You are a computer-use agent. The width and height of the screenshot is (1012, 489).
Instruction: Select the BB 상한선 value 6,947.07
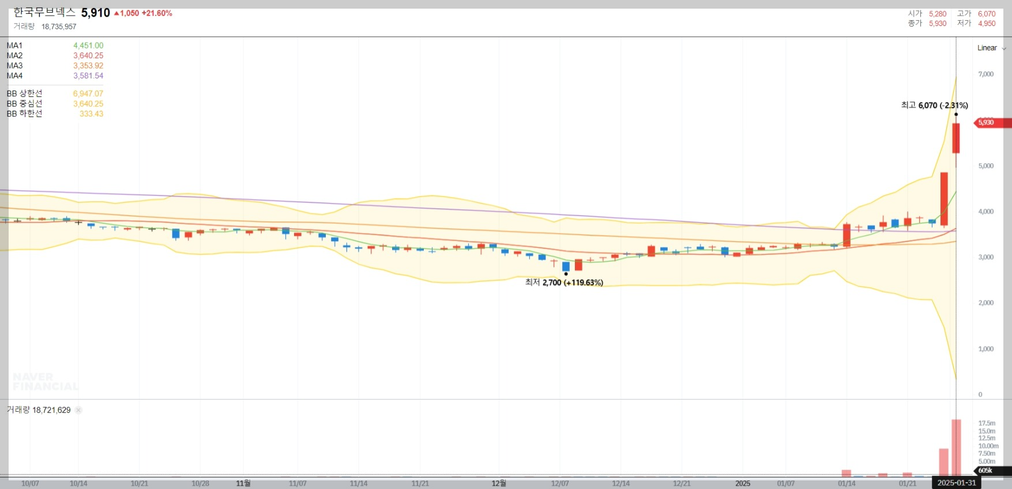coord(88,93)
